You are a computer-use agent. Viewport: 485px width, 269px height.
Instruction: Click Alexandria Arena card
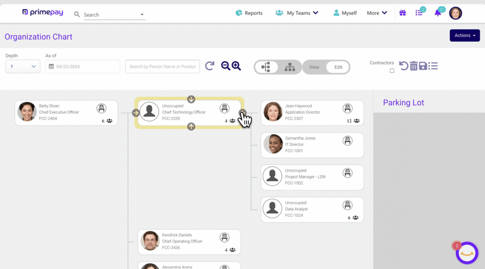(189, 265)
